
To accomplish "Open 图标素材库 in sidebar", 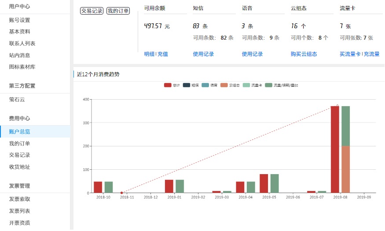I will click(x=22, y=67).
